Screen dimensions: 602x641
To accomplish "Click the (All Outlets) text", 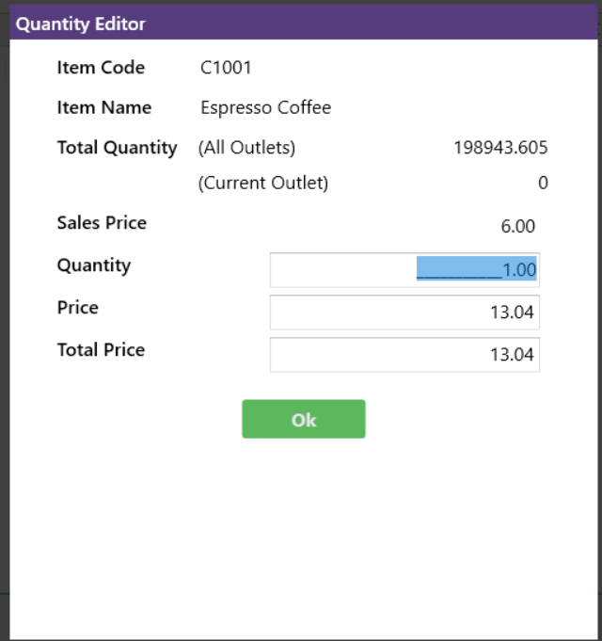I will 246,148.
